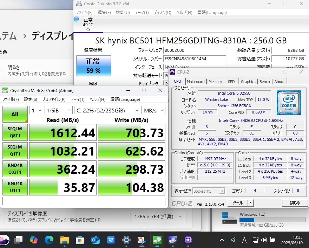The height and width of the screenshot is (248, 309).
Task: Click the Intel Core i5 logo in CPU-Z
Action: pos(289,102)
